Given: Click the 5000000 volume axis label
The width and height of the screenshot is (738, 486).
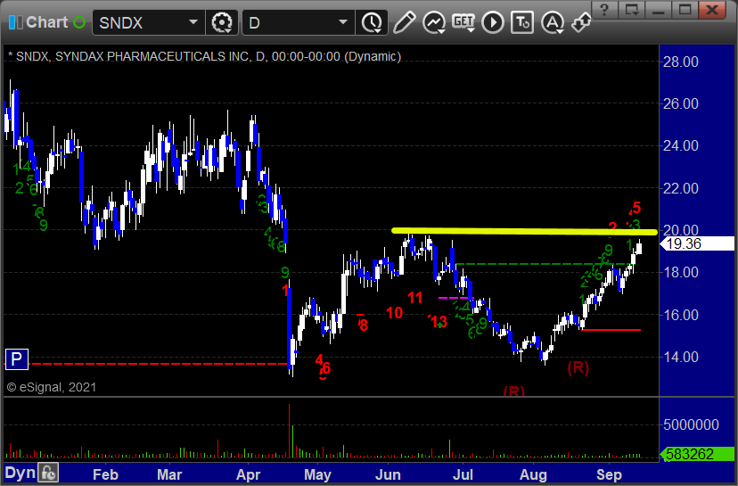Looking at the screenshot, I should click(x=691, y=424).
